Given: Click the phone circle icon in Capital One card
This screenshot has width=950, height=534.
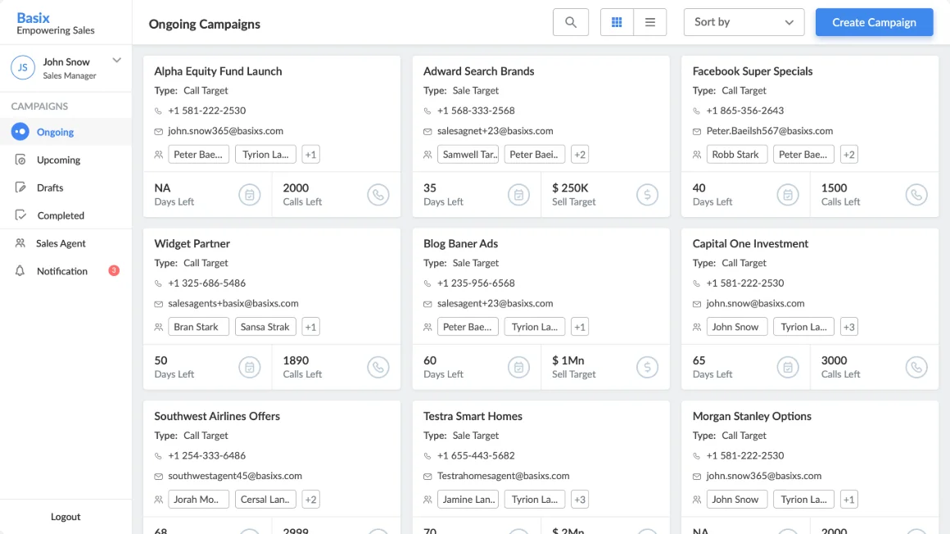Looking at the screenshot, I should [916, 367].
